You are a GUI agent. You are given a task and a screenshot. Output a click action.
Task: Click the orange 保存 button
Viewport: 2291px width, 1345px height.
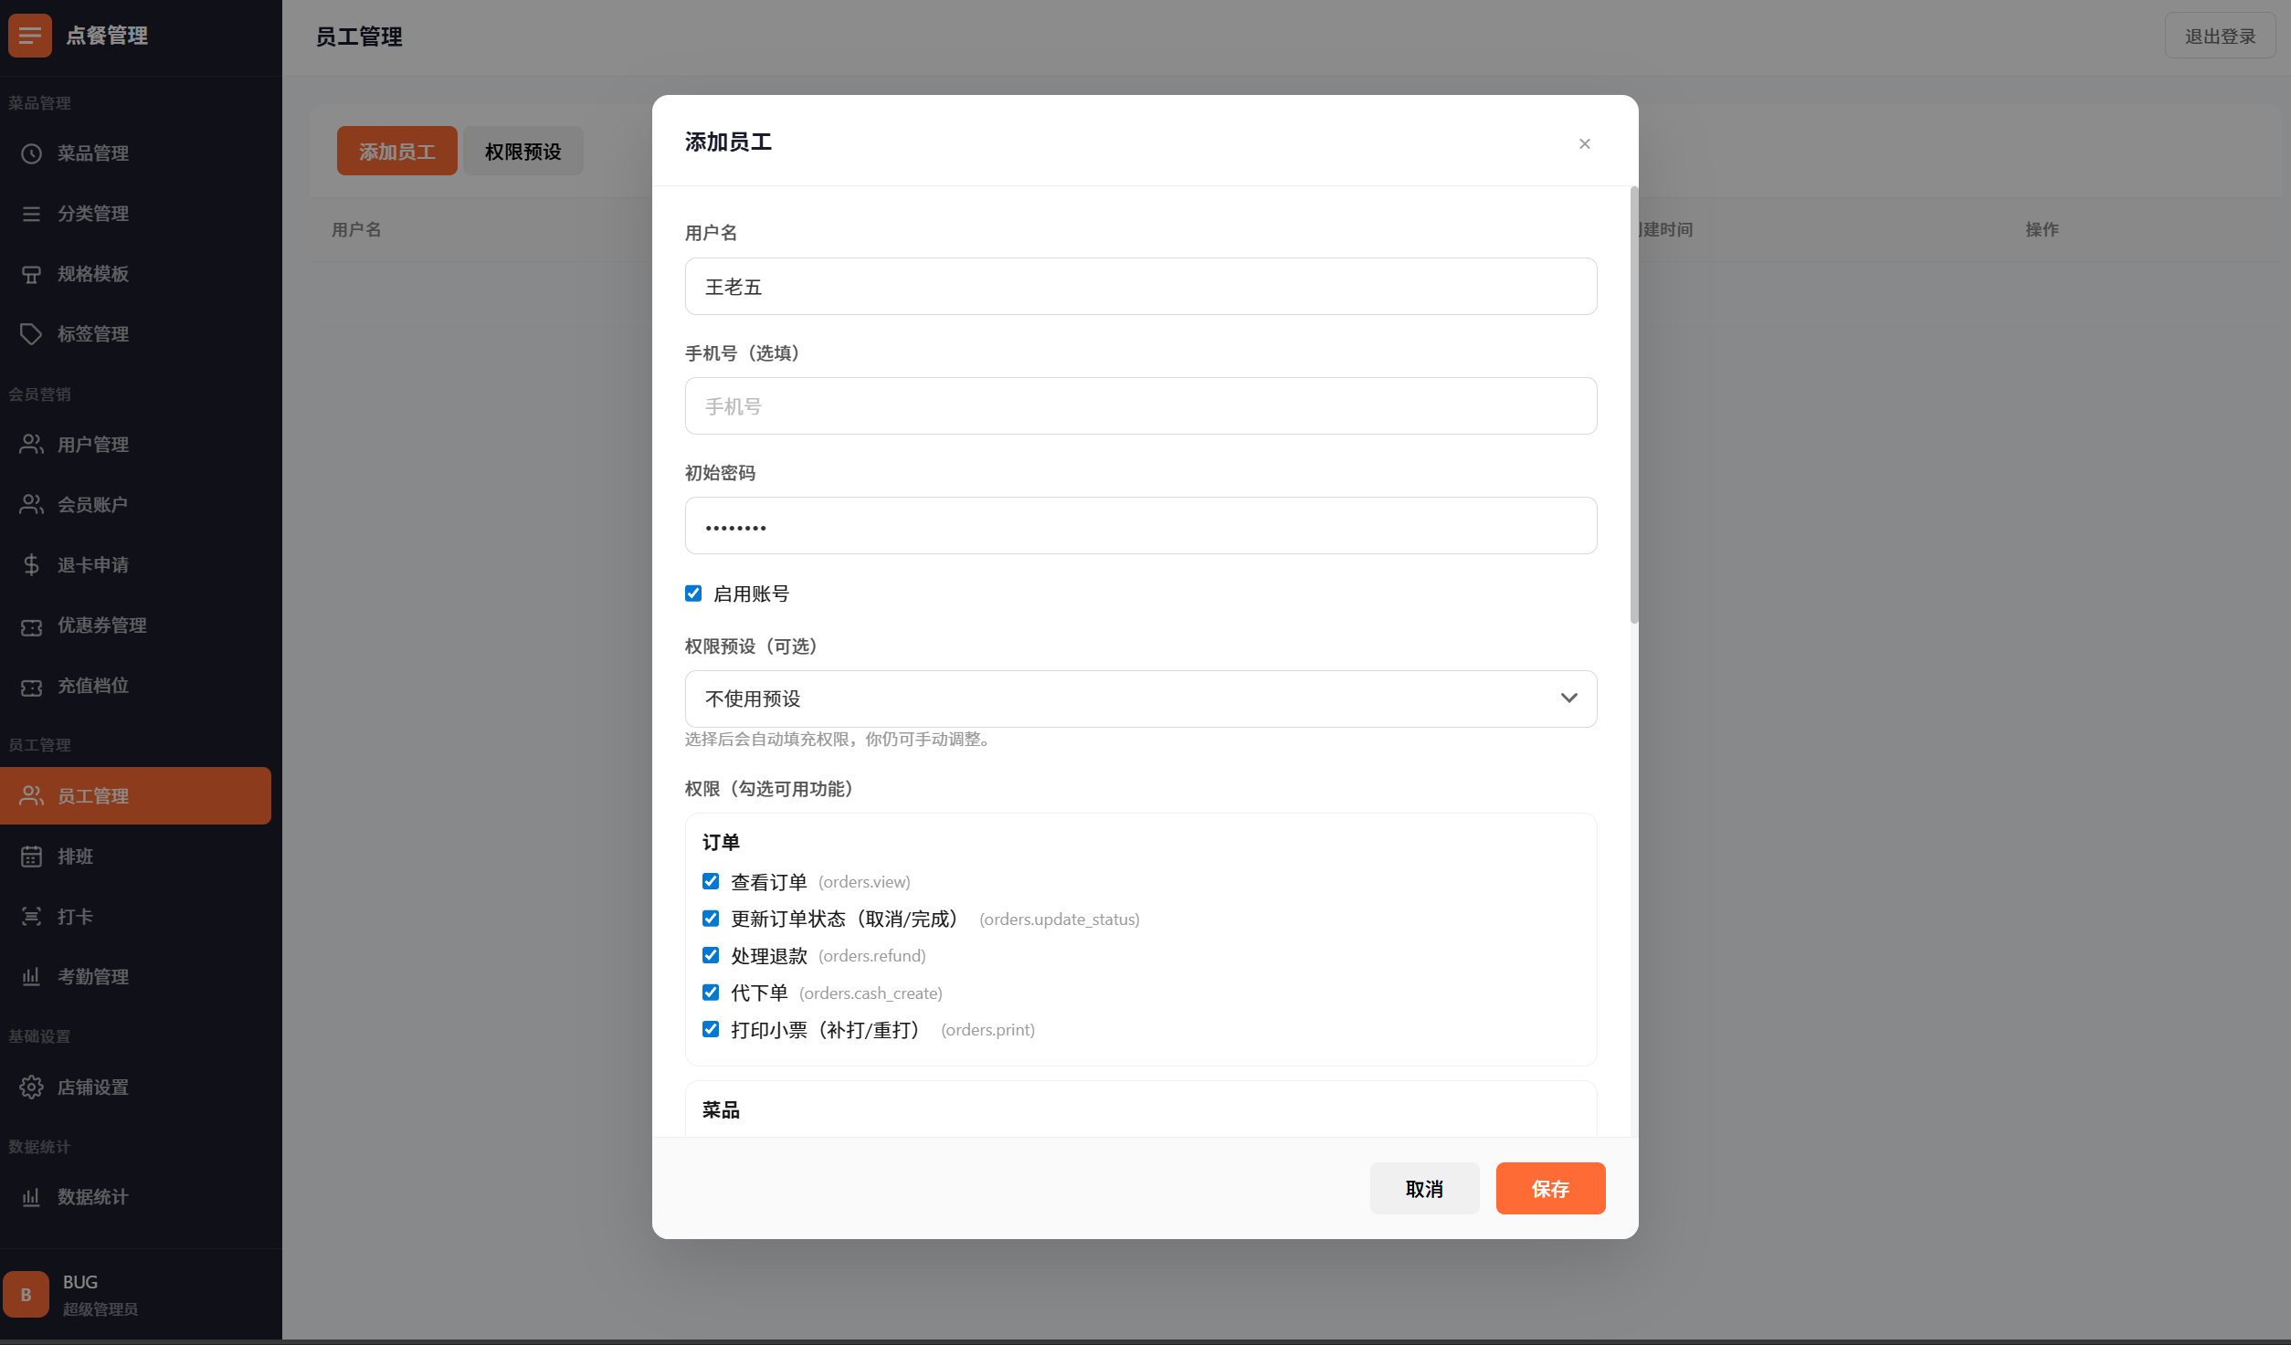1549,1189
